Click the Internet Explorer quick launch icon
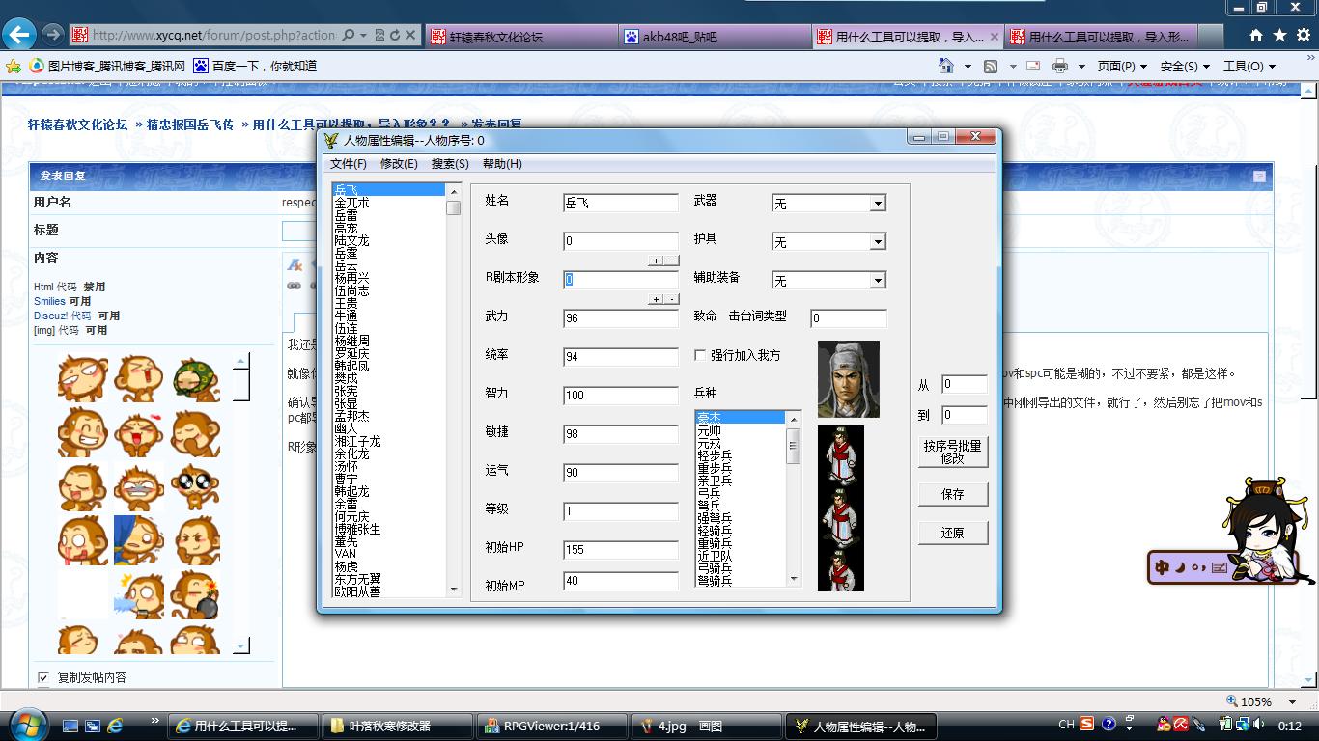1319x741 pixels. coord(115,725)
